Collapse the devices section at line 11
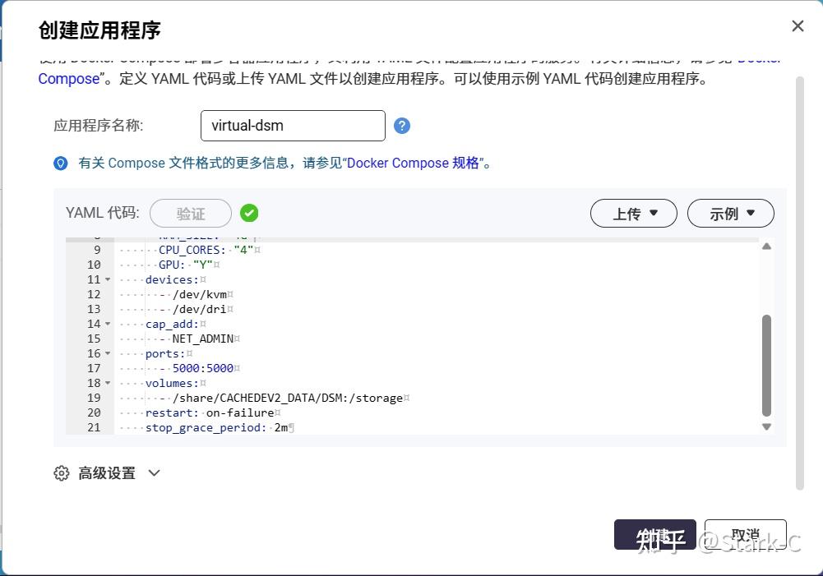The width and height of the screenshot is (823, 576). tap(107, 279)
